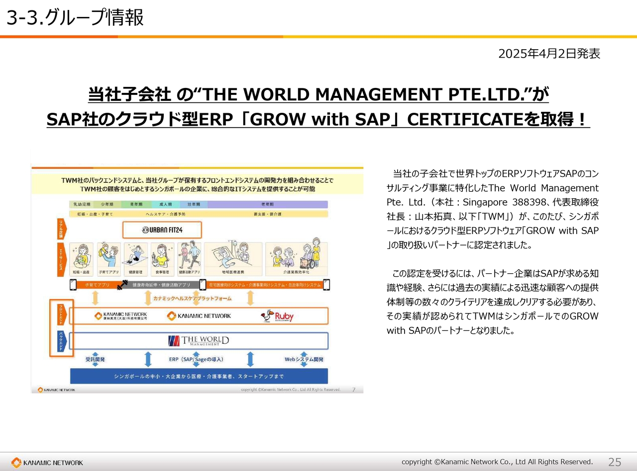Click the ヘルスケア・介護予防 category label

pyautogui.click(x=165, y=214)
